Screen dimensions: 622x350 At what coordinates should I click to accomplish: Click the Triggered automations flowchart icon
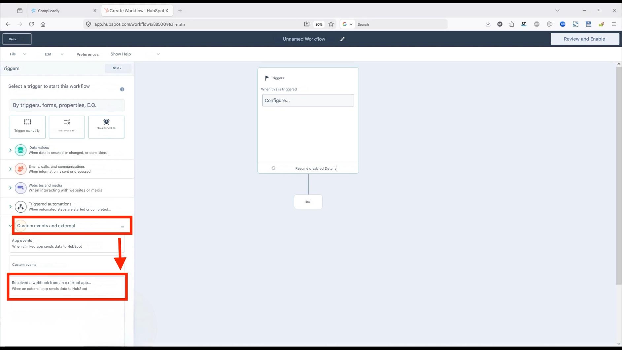(20, 206)
